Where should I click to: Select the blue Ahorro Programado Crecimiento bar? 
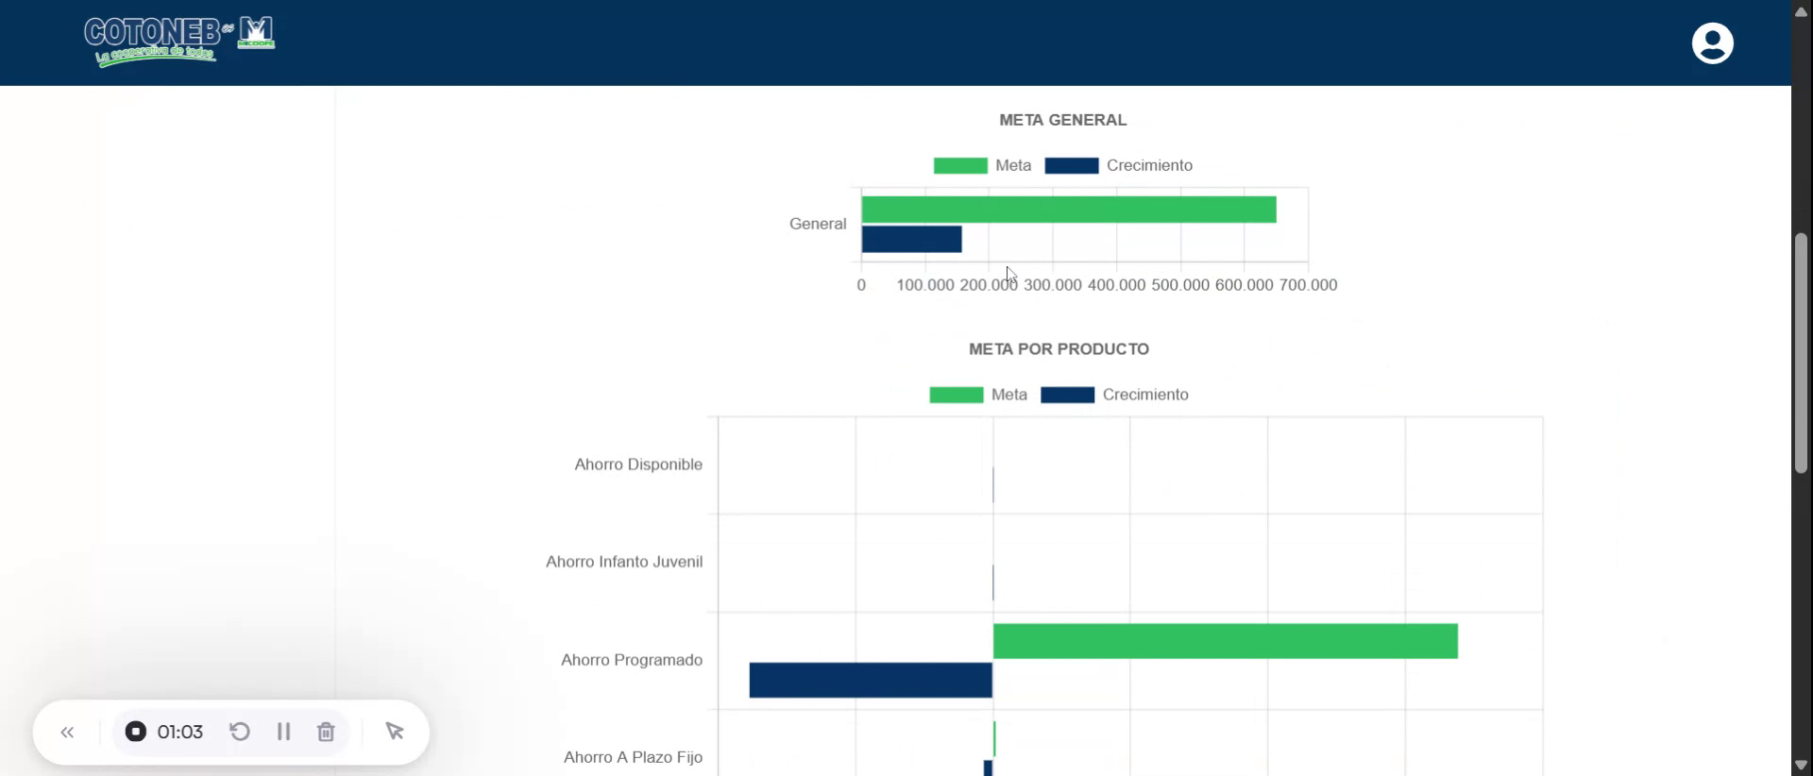871,681
